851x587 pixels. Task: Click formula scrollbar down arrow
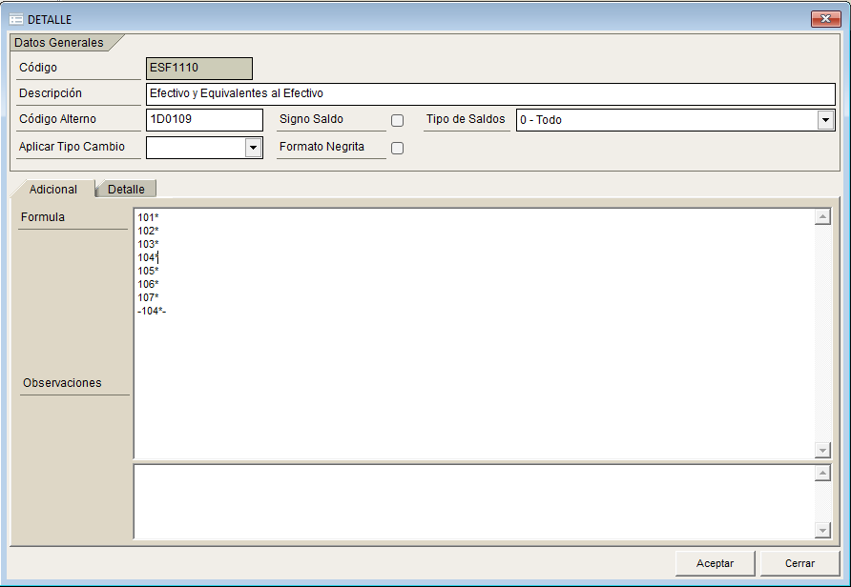coord(822,450)
